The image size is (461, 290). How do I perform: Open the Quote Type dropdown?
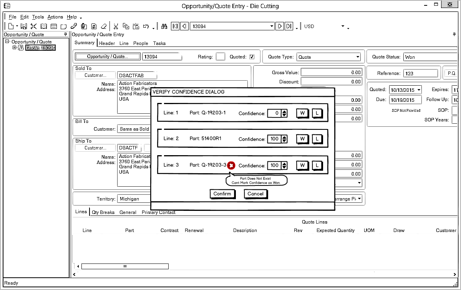(x=357, y=57)
